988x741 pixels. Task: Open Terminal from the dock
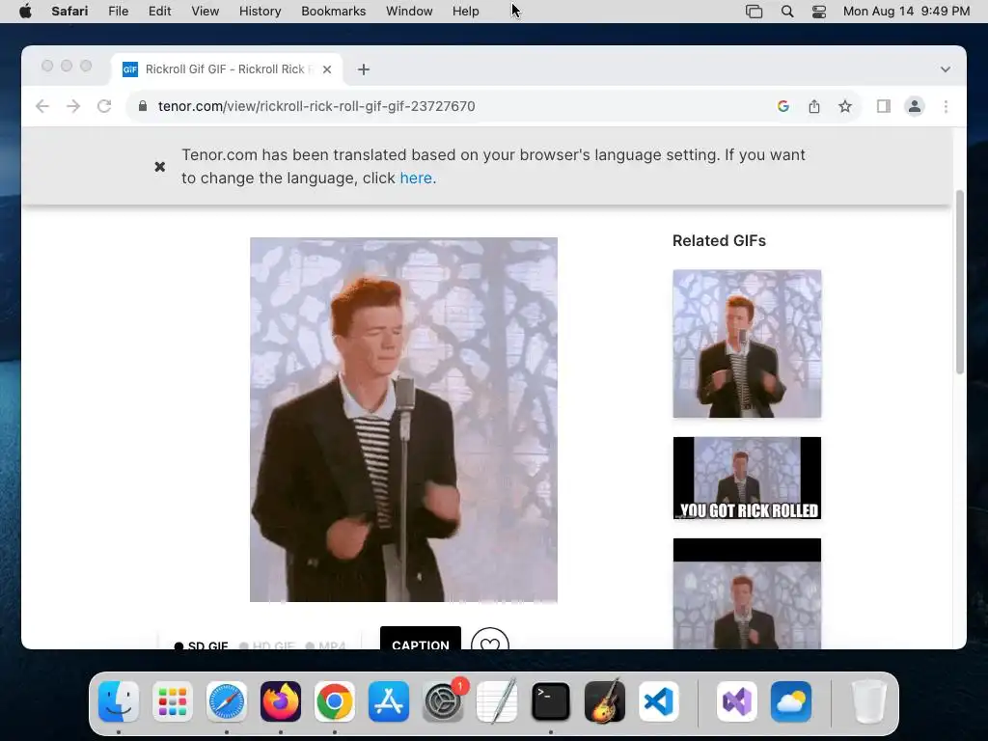point(551,701)
